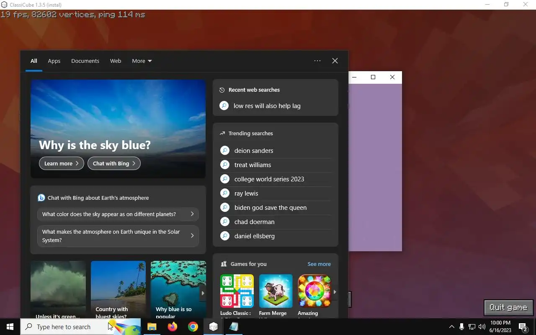
Task: Open the search panel options ellipsis
Action: coord(317,61)
